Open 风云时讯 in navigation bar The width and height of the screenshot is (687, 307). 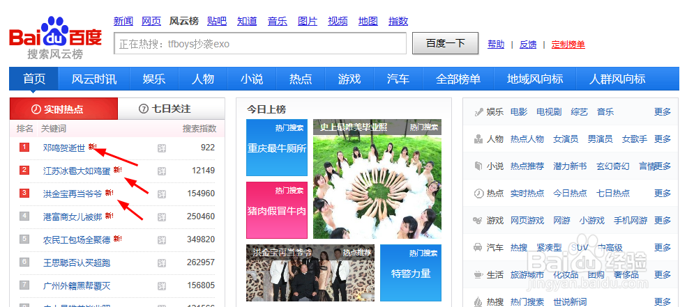coord(94,79)
